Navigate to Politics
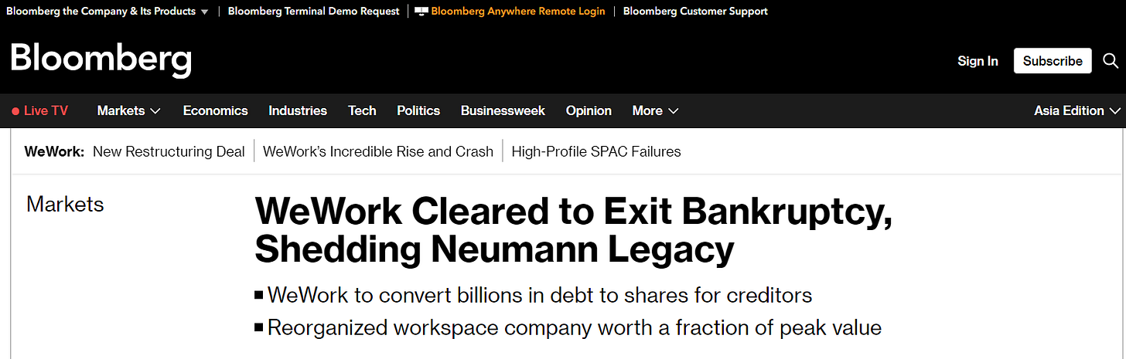Viewport: 1126px width, 359px height. 418,110
